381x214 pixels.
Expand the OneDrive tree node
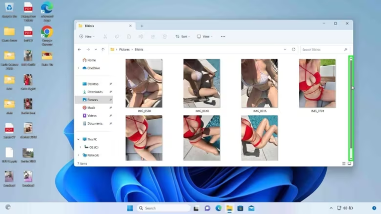click(79, 68)
